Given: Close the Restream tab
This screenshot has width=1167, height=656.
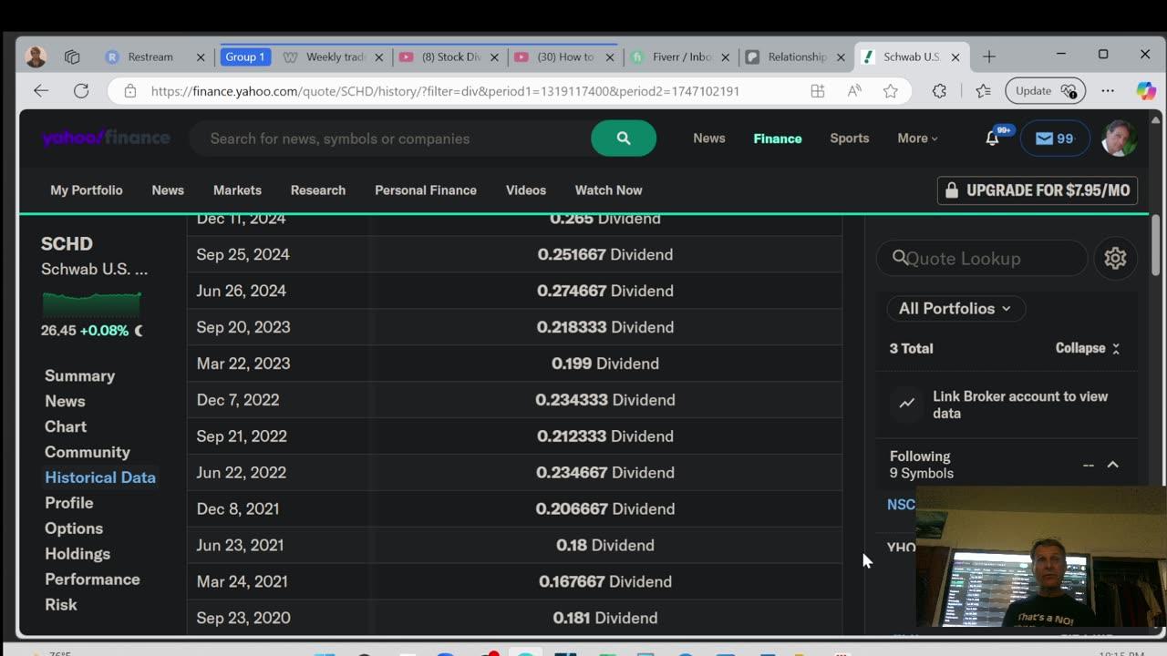Looking at the screenshot, I should click(x=201, y=56).
